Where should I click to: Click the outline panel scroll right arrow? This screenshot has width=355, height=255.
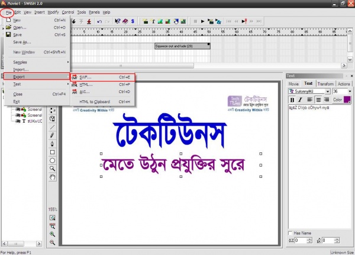[39, 244]
